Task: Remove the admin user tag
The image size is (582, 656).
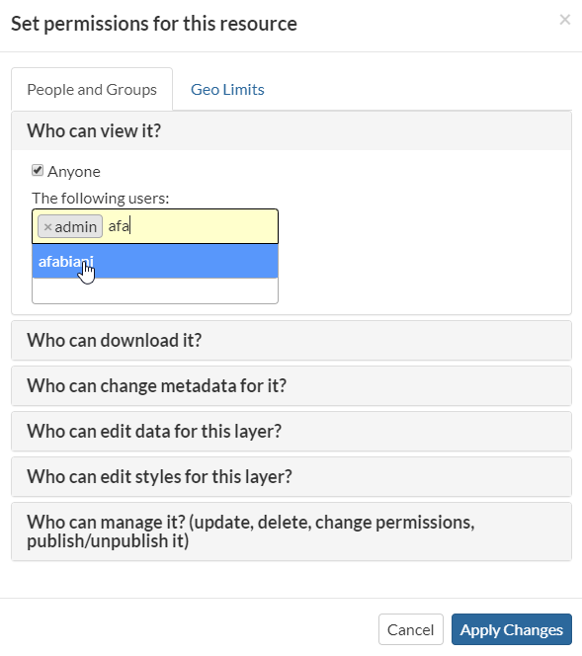Action: click(x=47, y=227)
